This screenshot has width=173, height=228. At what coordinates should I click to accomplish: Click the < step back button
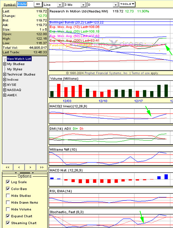(x=19, y=167)
